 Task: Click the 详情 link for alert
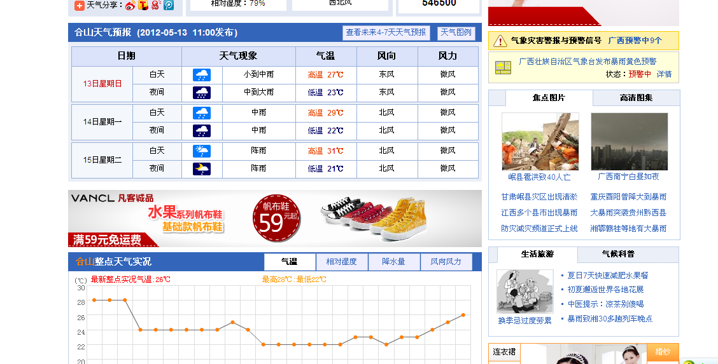(664, 74)
